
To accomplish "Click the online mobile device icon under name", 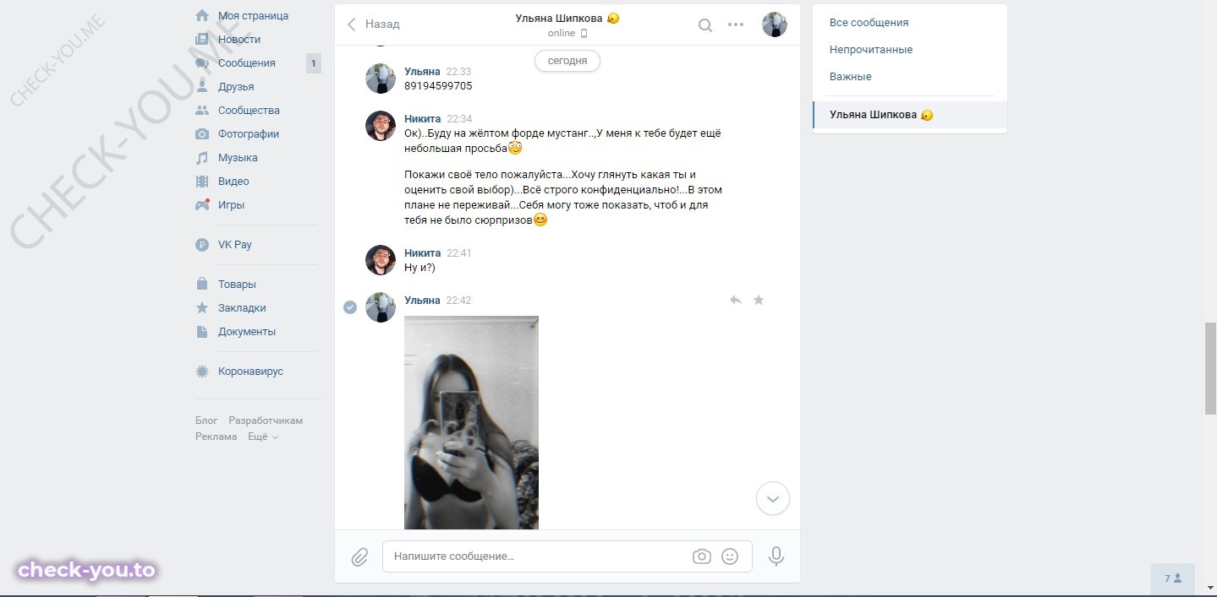I will pos(583,34).
